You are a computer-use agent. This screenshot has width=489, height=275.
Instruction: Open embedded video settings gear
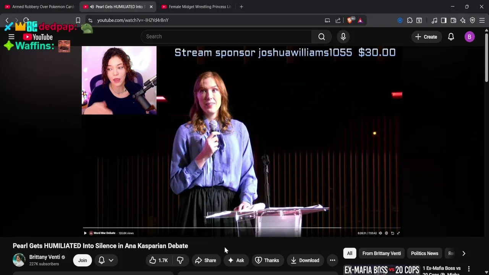point(386,233)
